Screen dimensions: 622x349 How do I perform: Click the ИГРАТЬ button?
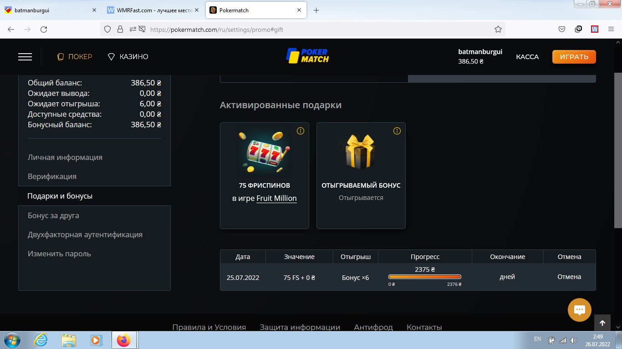pyautogui.click(x=574, y=57)
